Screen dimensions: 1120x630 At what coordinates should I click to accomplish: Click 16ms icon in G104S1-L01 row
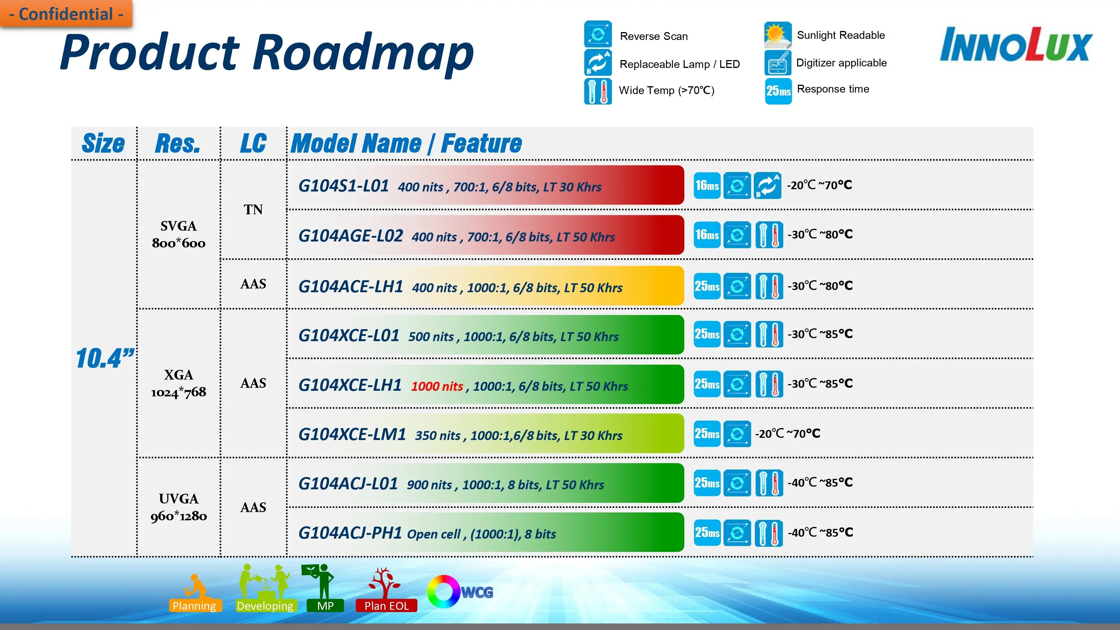pos(707,185)
